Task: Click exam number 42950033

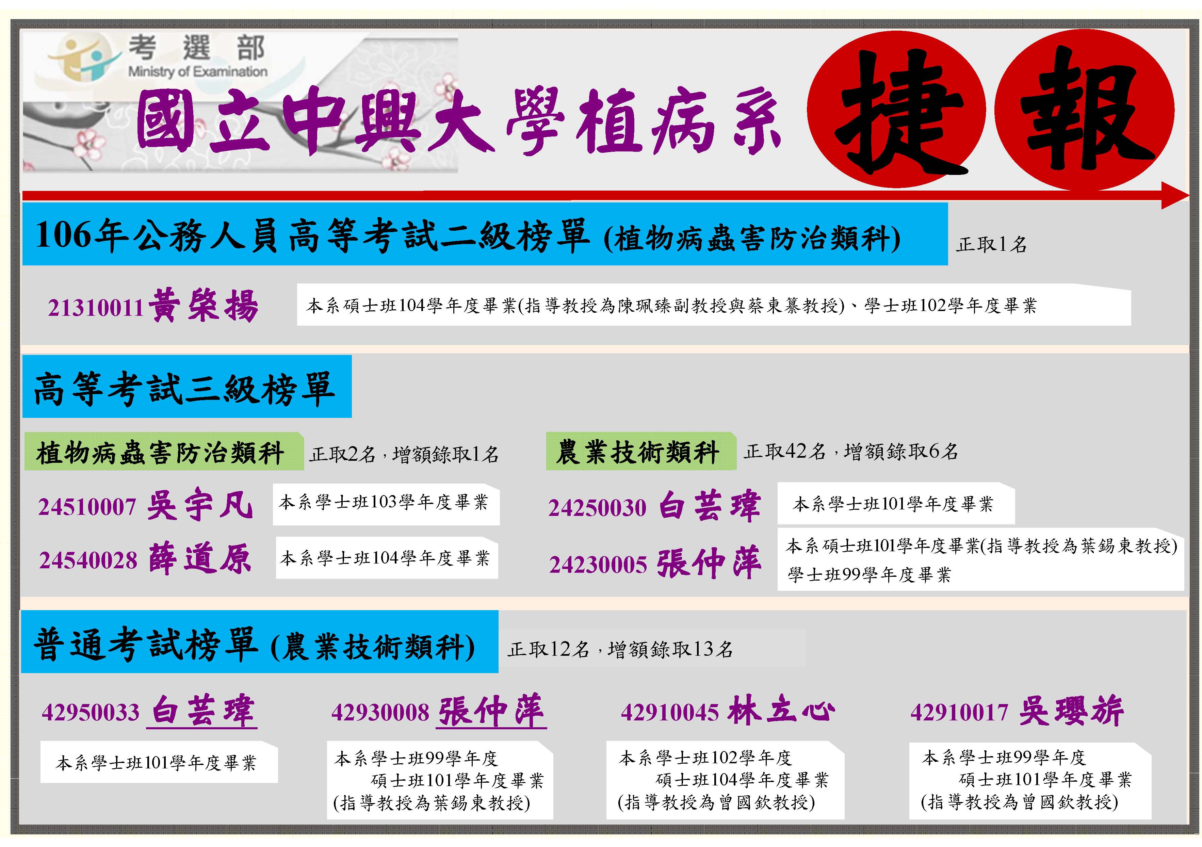Action: (91, 713)
